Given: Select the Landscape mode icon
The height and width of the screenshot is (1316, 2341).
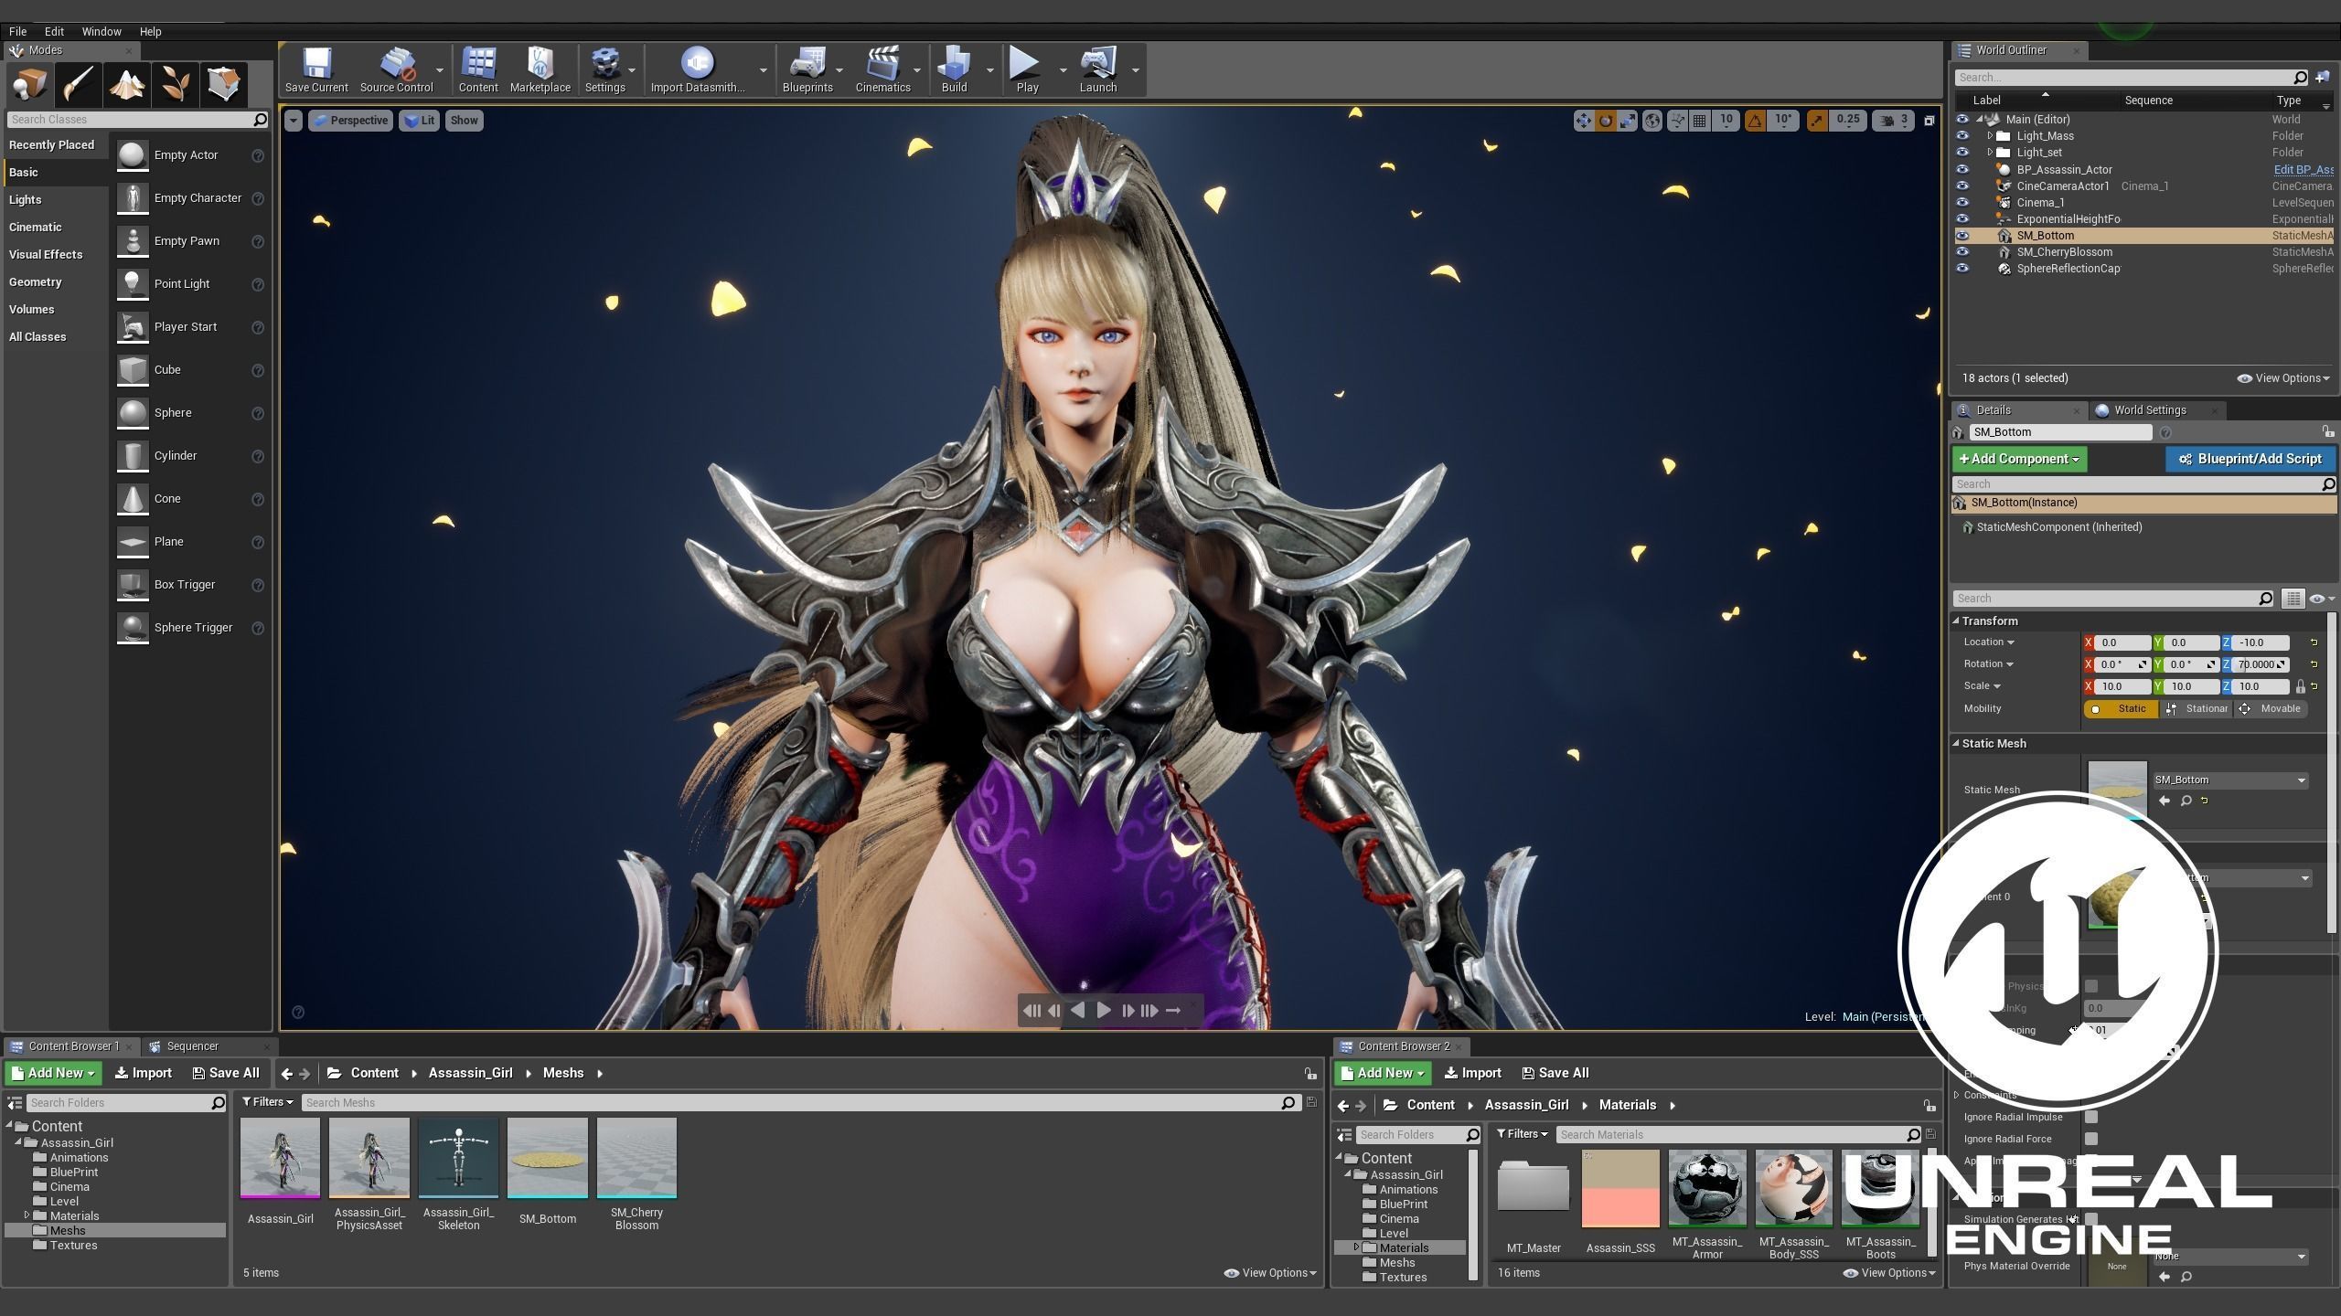Looking at the screenshot, I should pos(127,84).
